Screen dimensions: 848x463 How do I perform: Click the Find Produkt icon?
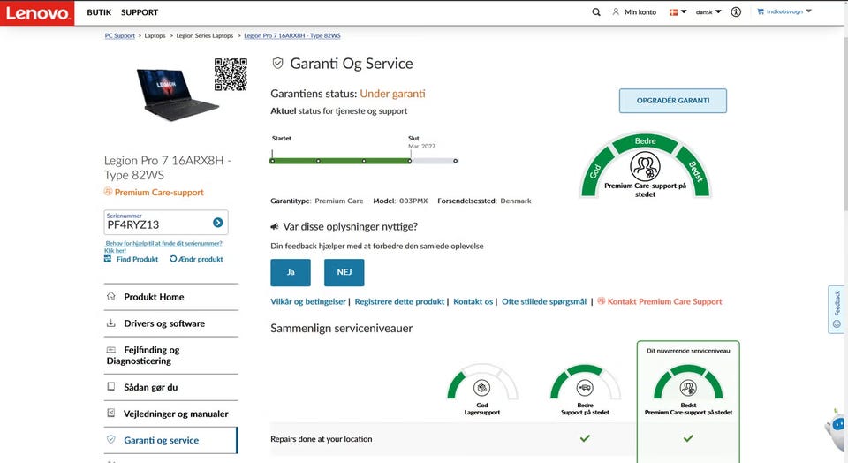point(108,259)
